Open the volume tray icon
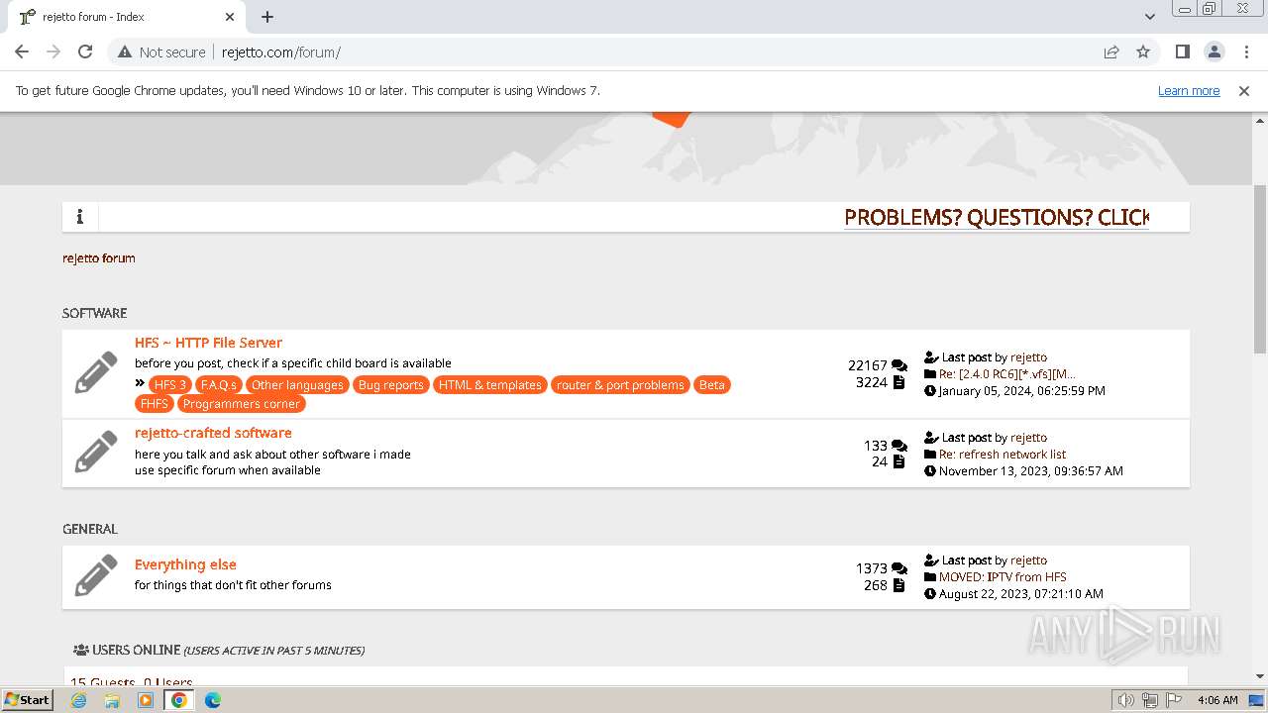The image size is (1268, 713). [x=1126, y=700]
